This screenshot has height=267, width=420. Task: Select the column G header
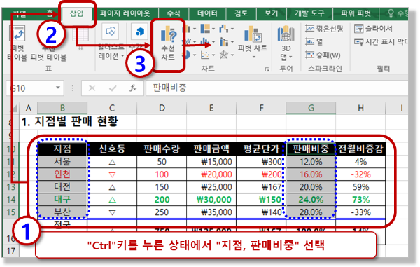coord(311,108)
